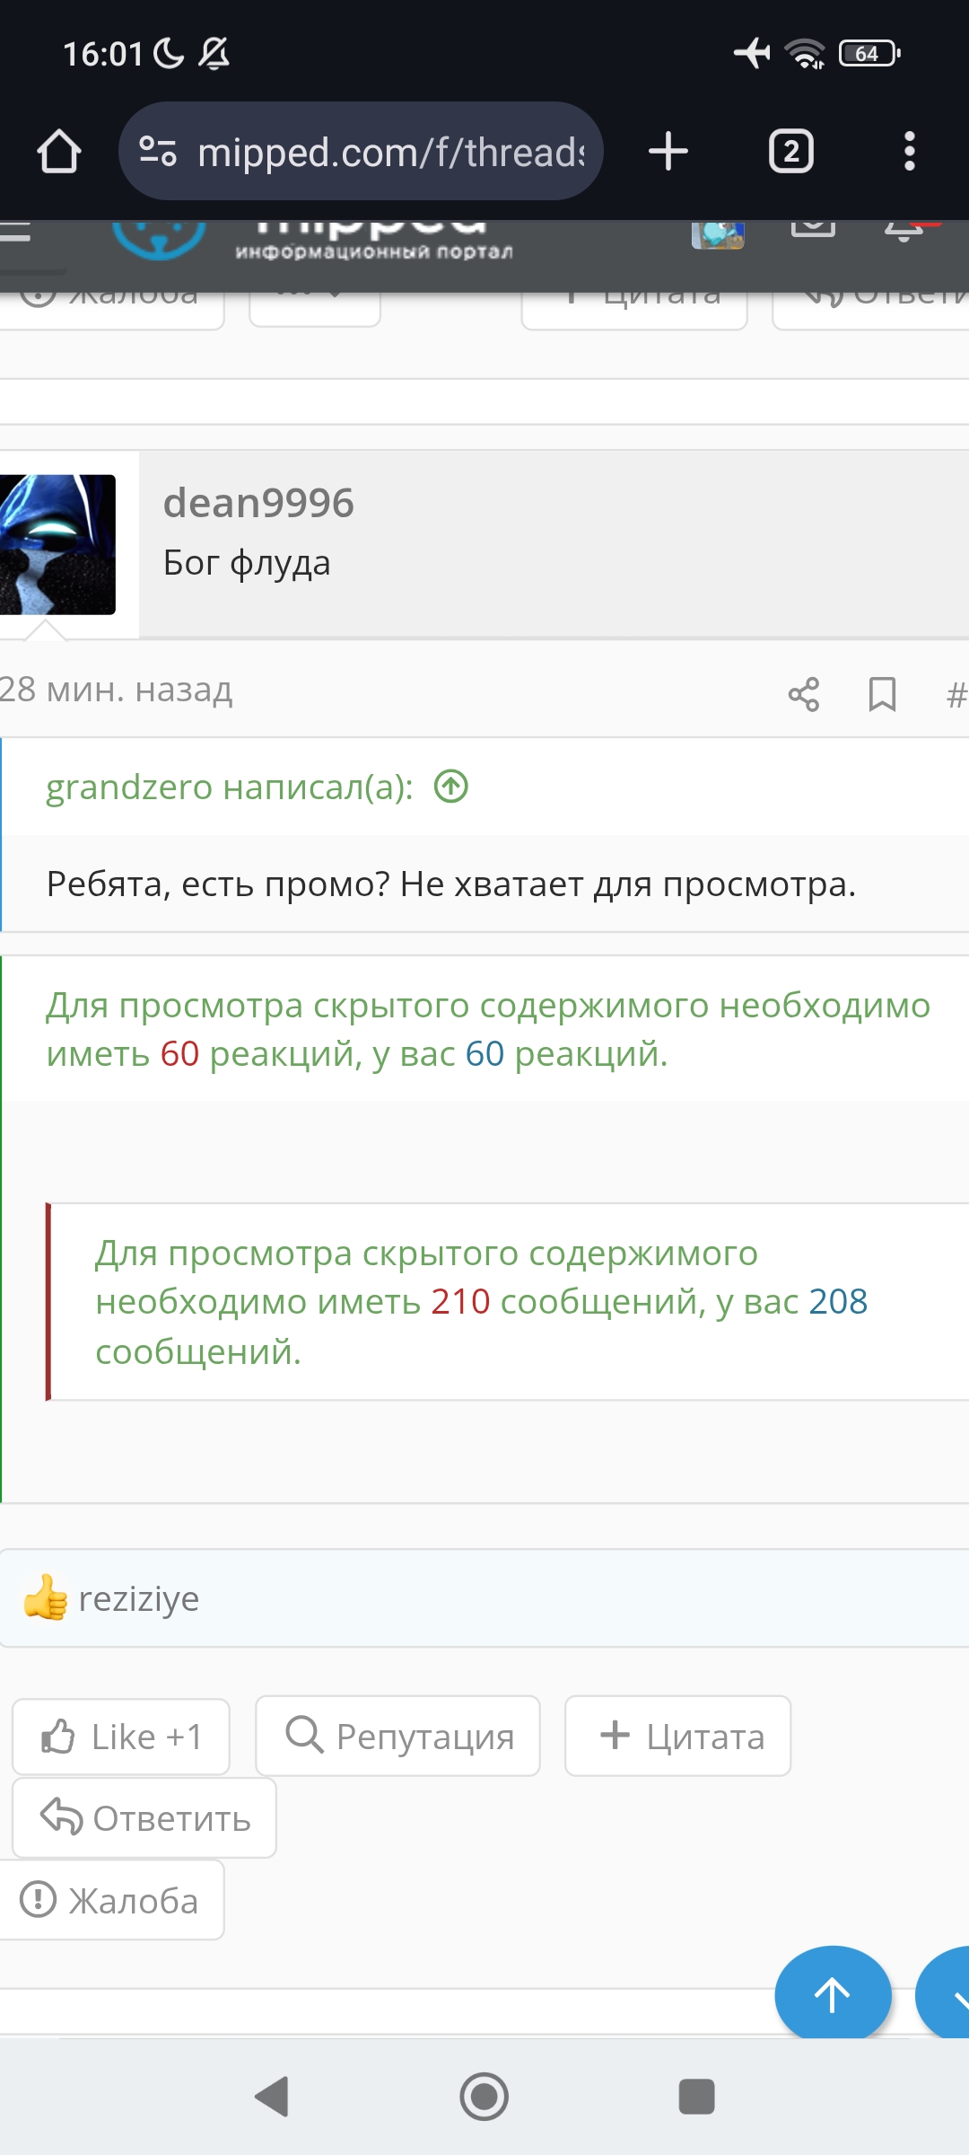The width and height of the screenshot is (969, 2155).
Task: Tap the muted bell icon in status bar
Action: [x=214, y=54]
